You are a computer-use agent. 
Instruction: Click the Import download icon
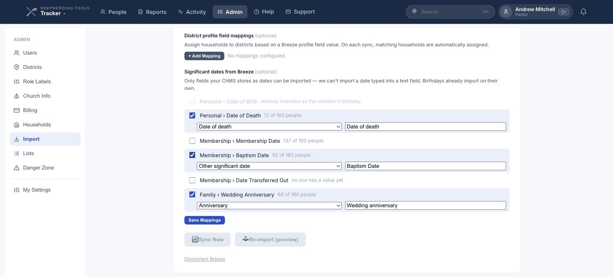click(x=16, y=139)
